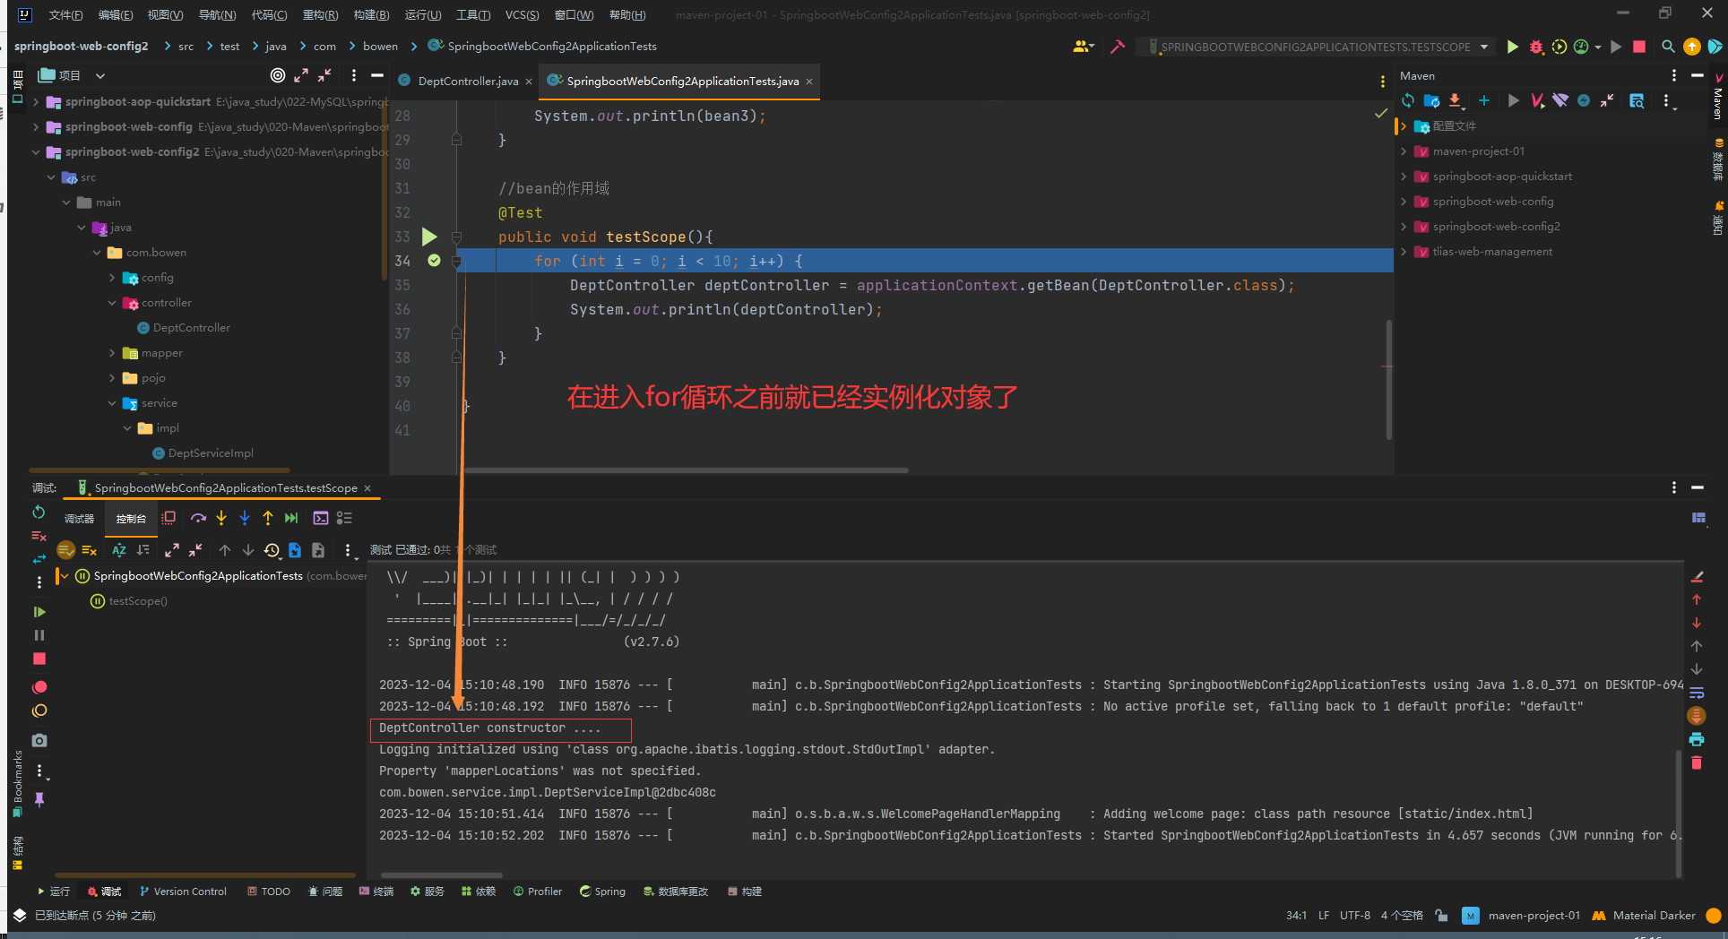Click Step Into in debugger toolbar
The width and height of the screenshot is (1728, 939).
tap(221, 518)
